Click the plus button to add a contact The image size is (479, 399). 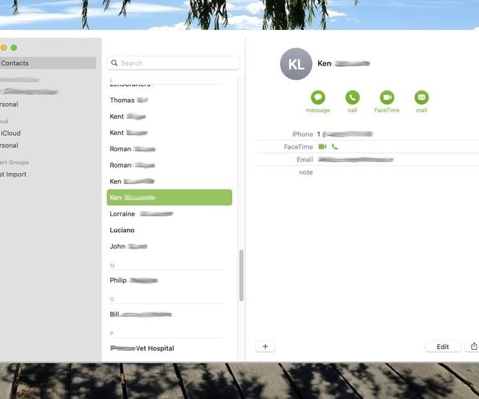coord(265,346)
